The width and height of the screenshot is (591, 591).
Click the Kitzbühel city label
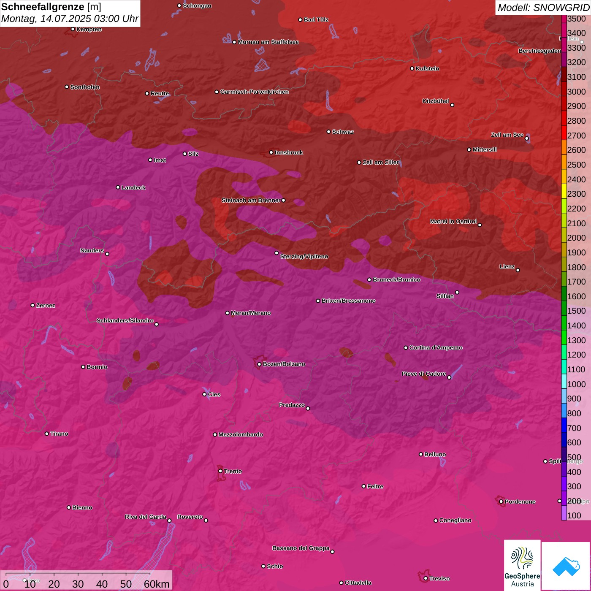pos(436,101)
